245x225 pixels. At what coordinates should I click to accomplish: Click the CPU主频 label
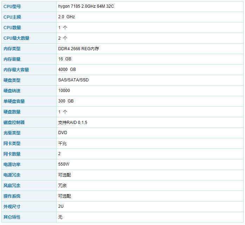pos(12,17)
